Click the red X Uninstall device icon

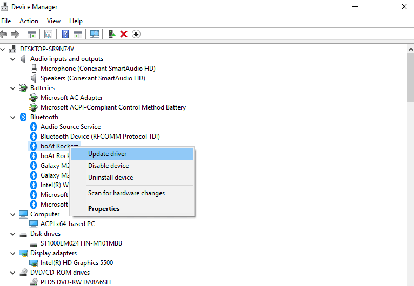(x=124, y=34)
